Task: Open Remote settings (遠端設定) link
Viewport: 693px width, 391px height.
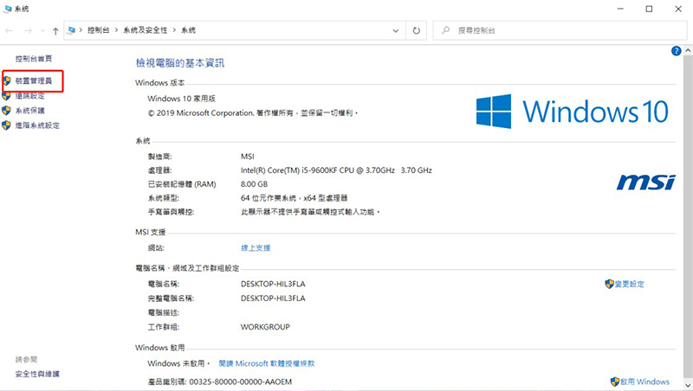Action: point(30,96)
